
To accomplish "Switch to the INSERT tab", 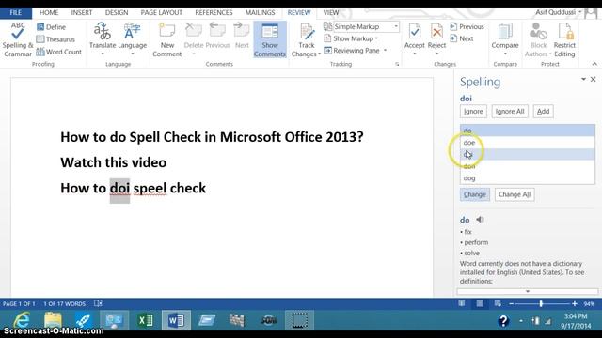I will coord(82,12).
